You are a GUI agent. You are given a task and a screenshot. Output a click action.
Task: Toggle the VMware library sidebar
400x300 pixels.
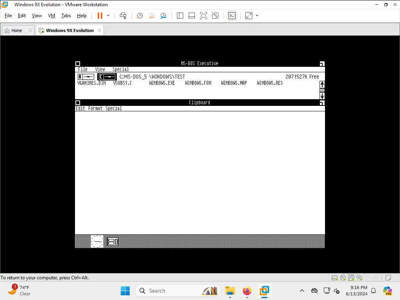[180, 16]
